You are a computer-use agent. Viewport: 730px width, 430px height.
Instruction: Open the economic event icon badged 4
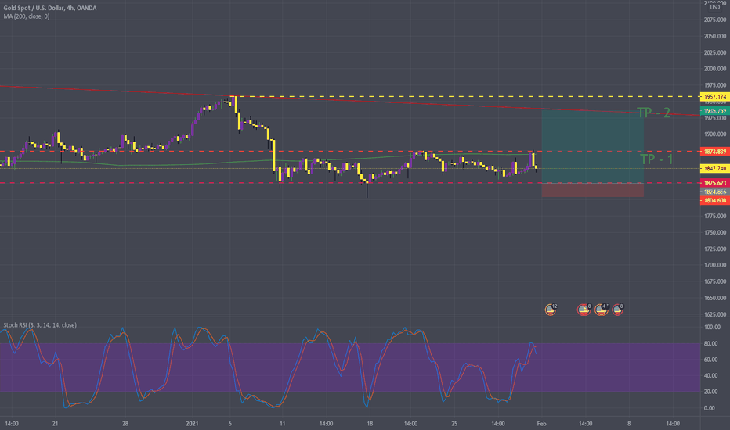click(602, 309)
